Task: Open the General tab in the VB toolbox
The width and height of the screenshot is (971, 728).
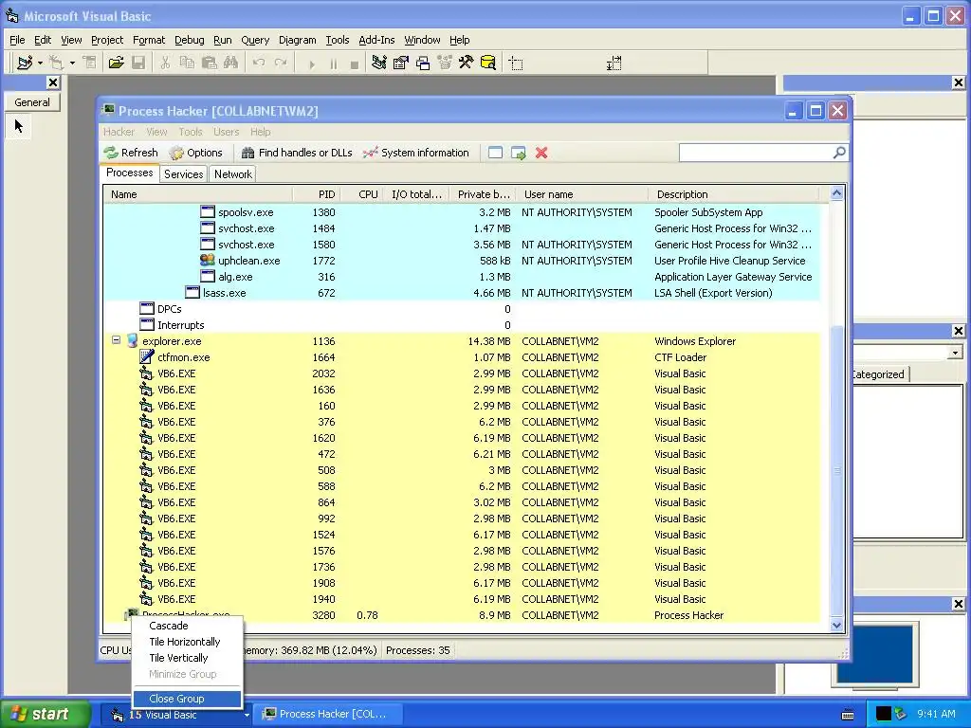Action: (x=32, y=102)
